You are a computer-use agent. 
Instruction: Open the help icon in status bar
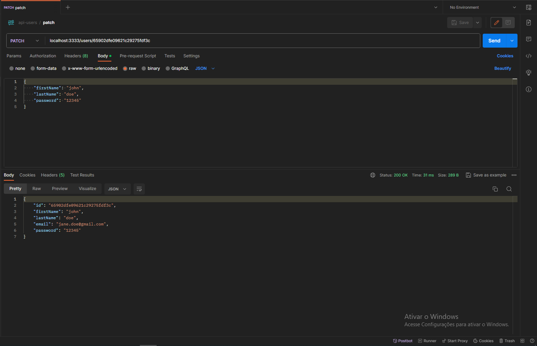(532, 341)
